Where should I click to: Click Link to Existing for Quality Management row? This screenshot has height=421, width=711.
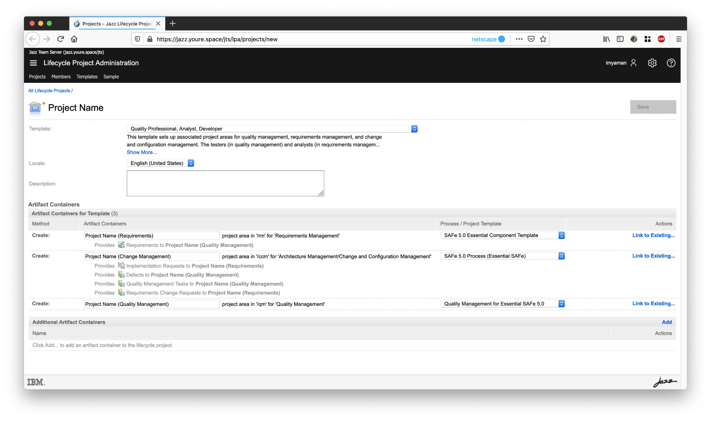[x=653, y=303]
